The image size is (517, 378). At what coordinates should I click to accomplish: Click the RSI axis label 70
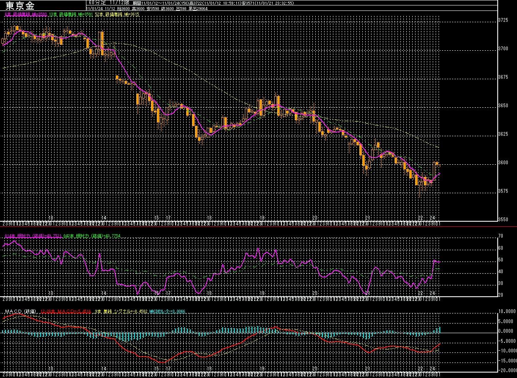point(500,236)
